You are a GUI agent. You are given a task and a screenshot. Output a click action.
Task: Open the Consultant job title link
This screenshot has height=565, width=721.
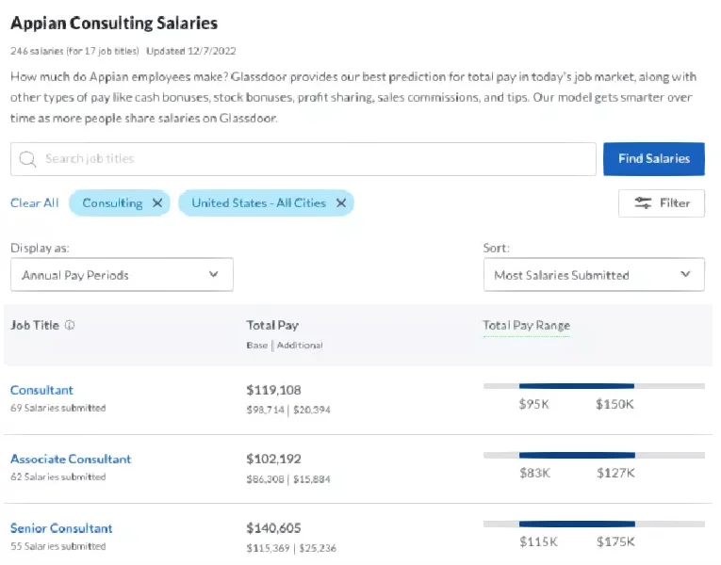41,390
